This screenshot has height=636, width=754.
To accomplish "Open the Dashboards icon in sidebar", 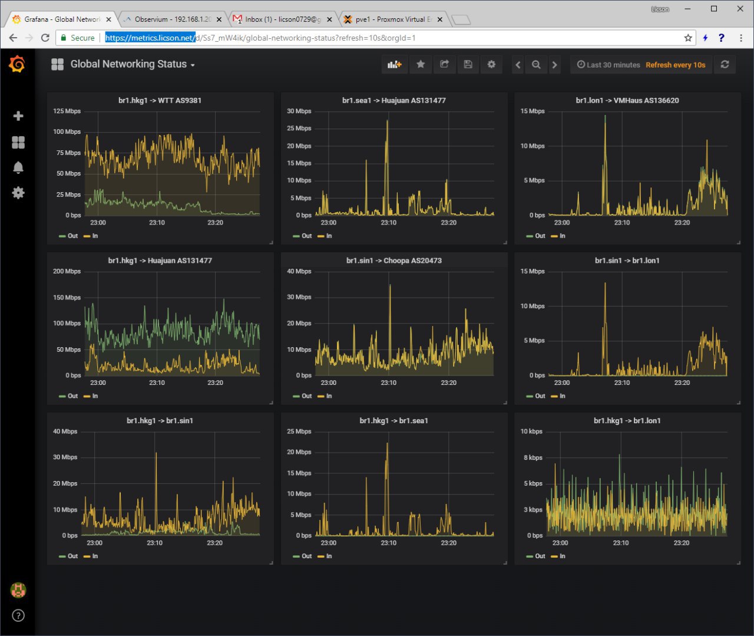I will tap(18, 142).
